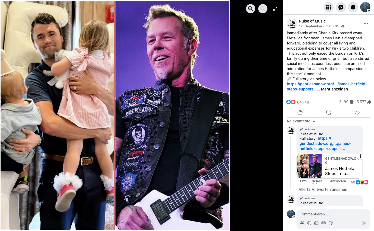Enter fullscreen photo view
The width and height of the screenshot is (374, 231).
275,9
